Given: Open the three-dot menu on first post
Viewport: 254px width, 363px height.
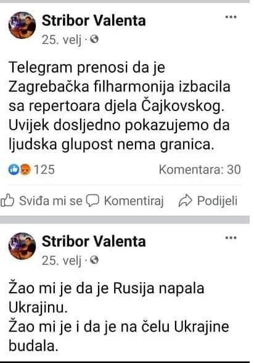Looking at the screenshot, I should pos(231,17).
